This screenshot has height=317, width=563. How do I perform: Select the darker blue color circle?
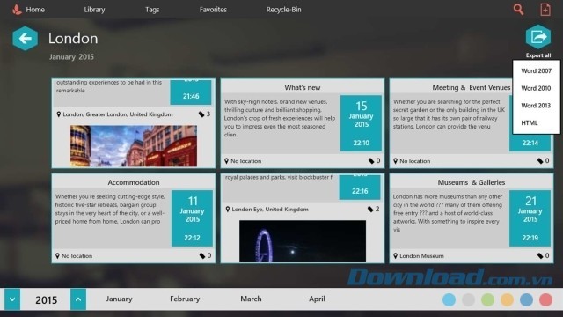pos(526,299)
